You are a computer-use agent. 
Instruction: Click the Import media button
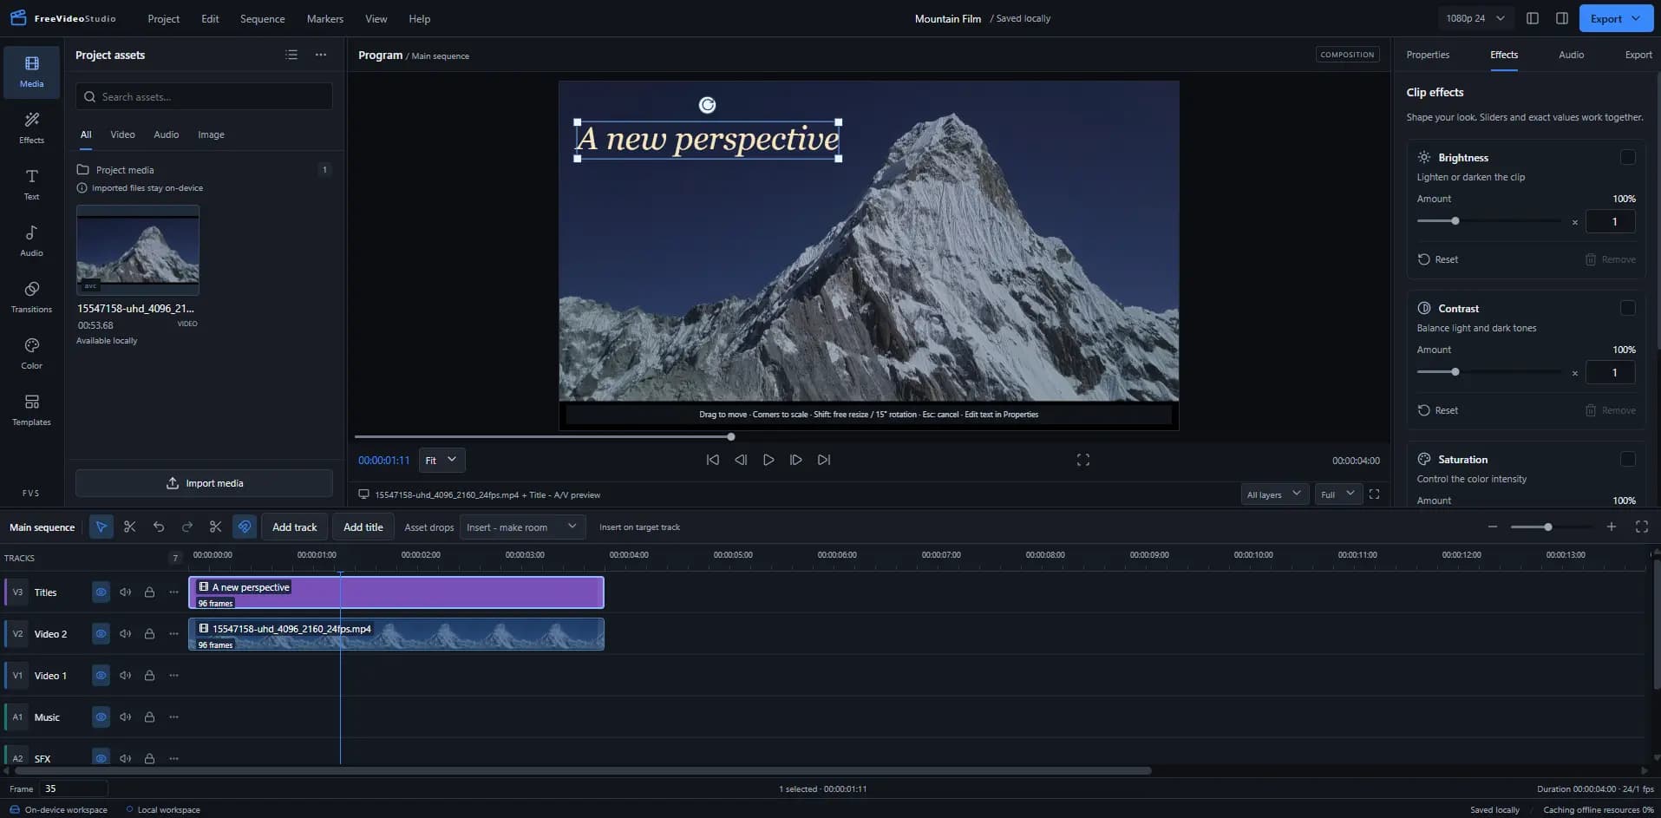pos(204,483)
